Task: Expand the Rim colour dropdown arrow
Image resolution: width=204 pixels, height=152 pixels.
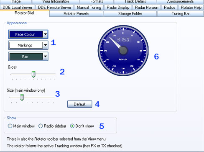Action: tap(46, 57)
